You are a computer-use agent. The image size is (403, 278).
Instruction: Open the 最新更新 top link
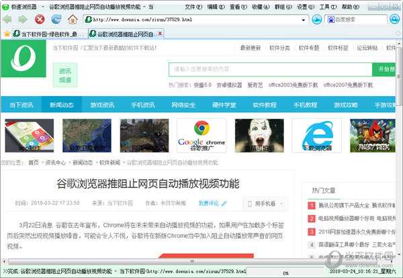click(251, 48)
